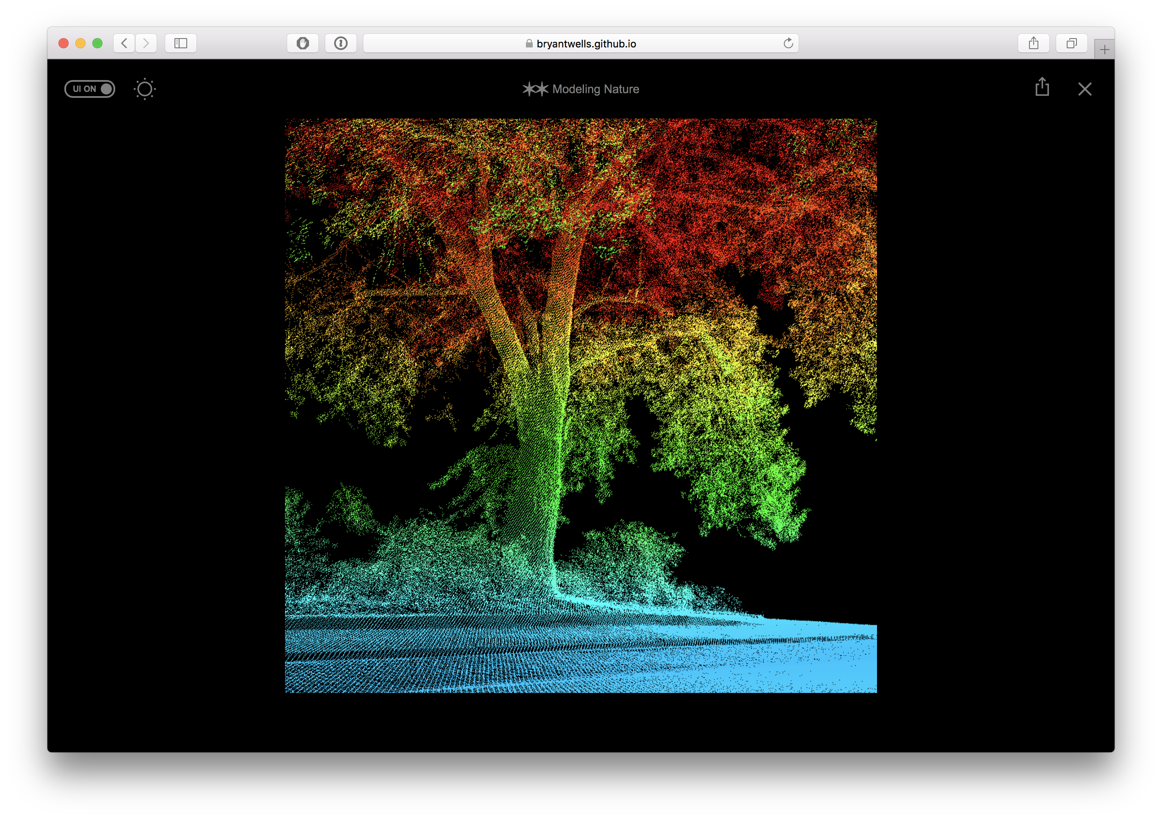Viewport: 1162px width, 820px height.
Task: Go back using Safari's back arrow
Action: click(x=125, y=44)
